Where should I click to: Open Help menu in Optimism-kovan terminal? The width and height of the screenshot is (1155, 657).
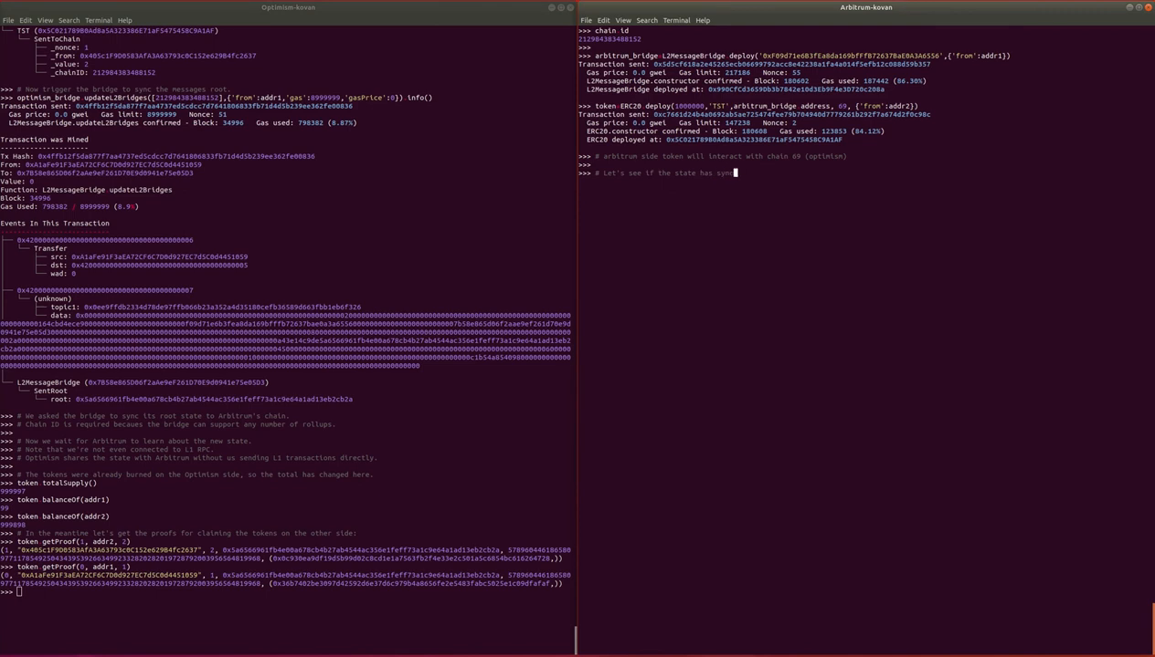(125, 20)
